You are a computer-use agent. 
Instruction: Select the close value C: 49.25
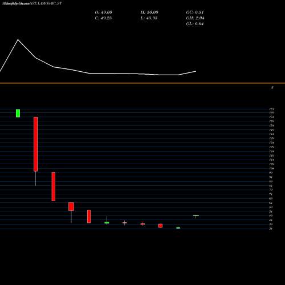pyautogui.click(x=103, y=18)
